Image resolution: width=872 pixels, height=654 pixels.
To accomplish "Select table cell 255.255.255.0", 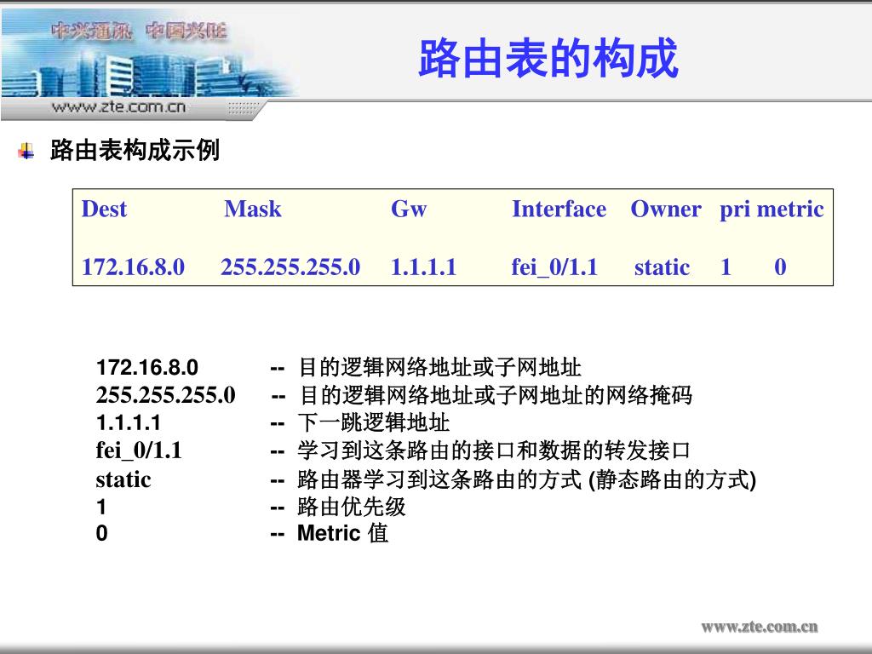I will point(290,267).
